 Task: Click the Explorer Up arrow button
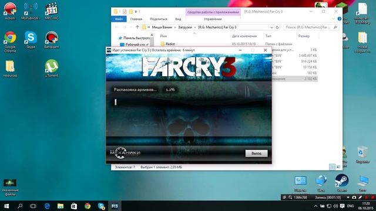coord(137,28)
